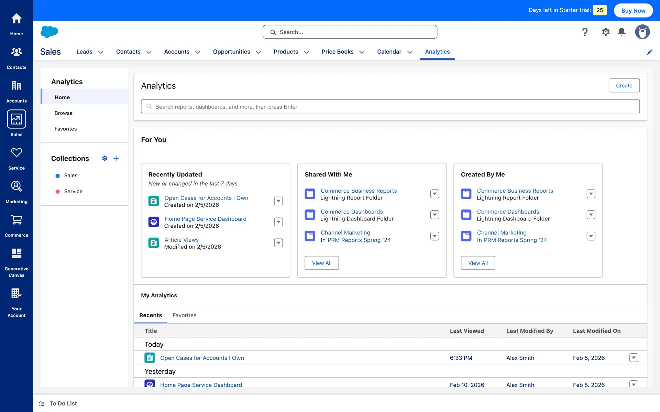Open row actions for Open Cases recent item

[x=633, y=358]
